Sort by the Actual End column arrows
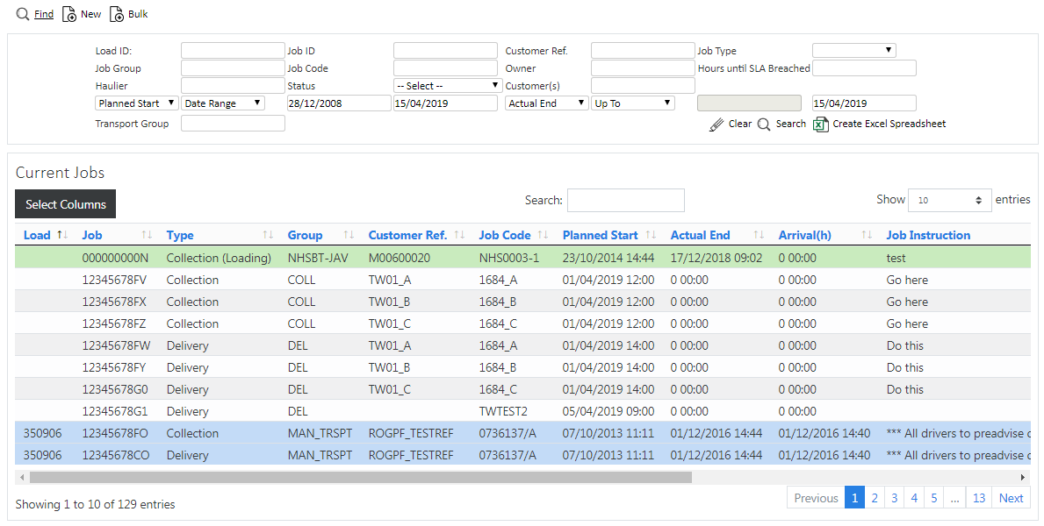Screen dimensions: 1044x526 pos(759,235)
